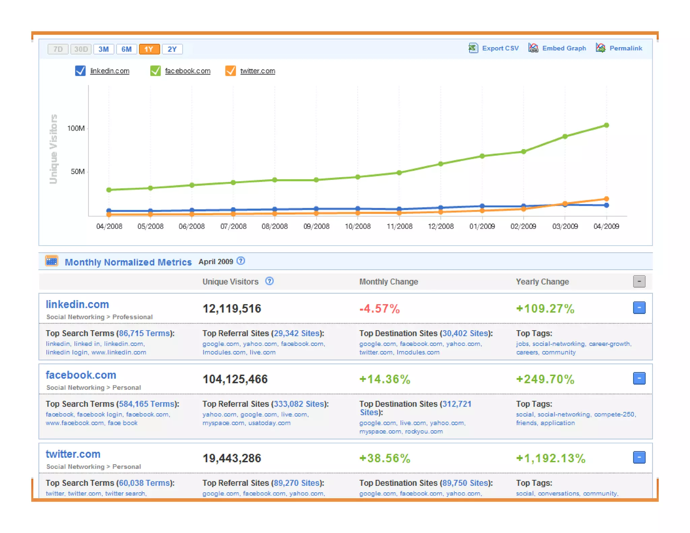Screen dimensions: 690x533
Task: Click the Embed Graph icon
Action: tap(533, 48)
